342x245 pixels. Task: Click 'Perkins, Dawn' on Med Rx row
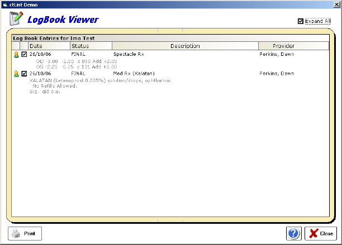click(277, 74)
